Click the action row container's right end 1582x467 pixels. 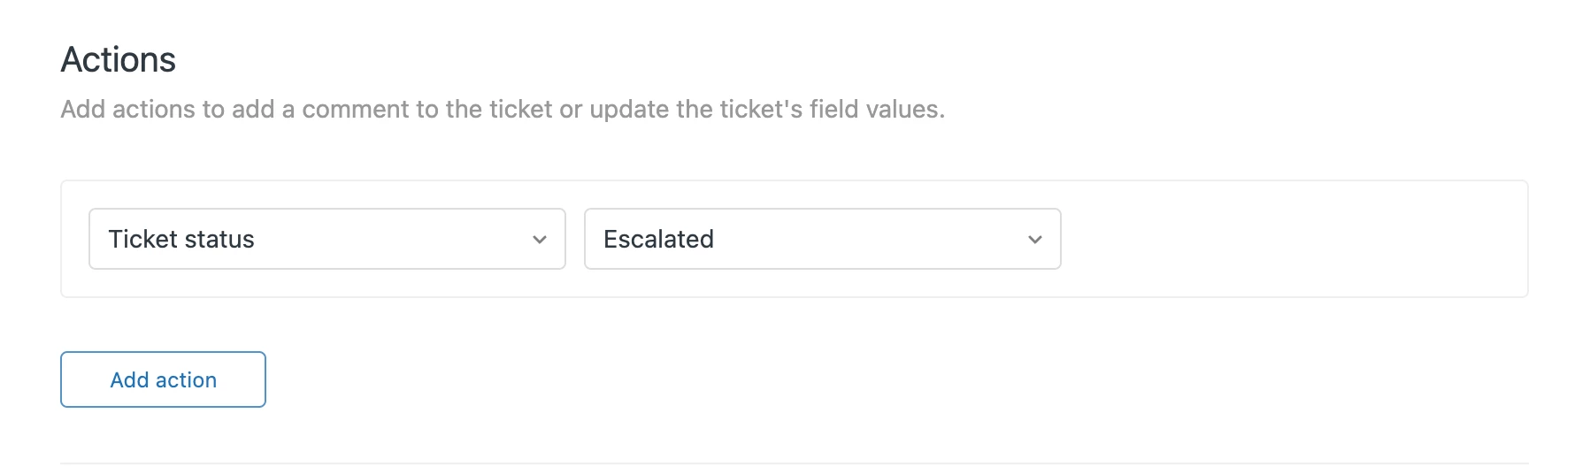click(1495, 239)
